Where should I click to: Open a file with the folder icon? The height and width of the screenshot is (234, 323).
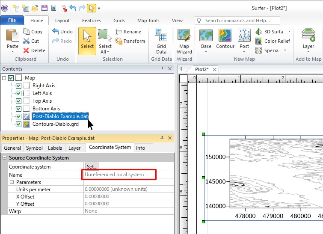tap(35, 8)
